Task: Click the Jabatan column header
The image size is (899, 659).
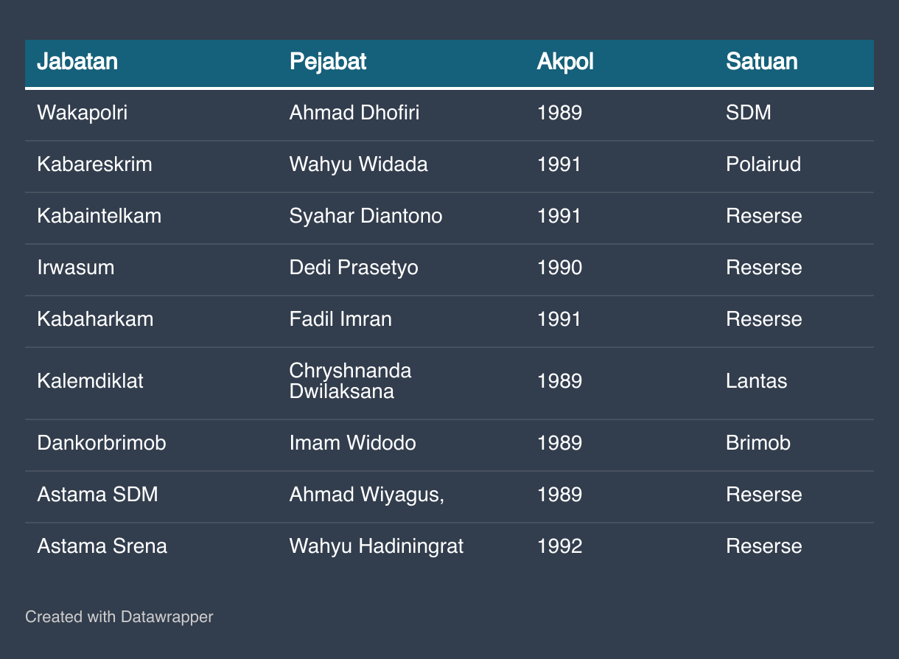Action: click(77, 61)
